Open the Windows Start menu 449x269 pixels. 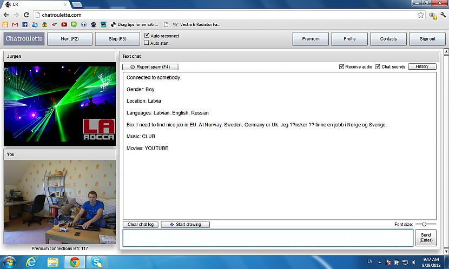coord(9,262)
